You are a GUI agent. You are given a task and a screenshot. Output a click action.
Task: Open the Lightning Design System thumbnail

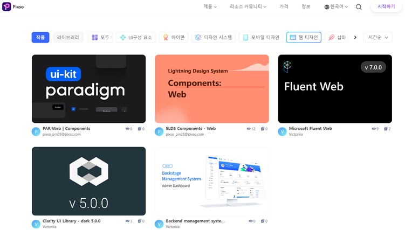pos(212,89)
